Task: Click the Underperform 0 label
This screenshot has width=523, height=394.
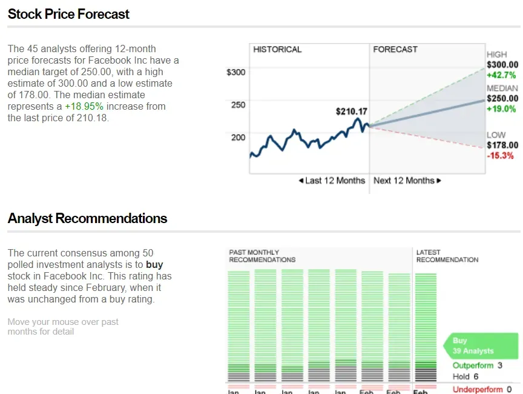Action: pos(482,389)
